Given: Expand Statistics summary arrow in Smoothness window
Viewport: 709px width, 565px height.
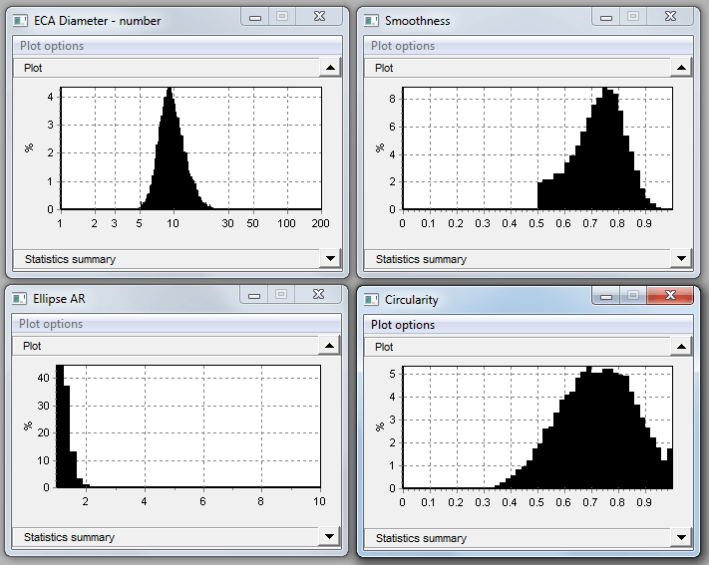Looking at the screenshot, I should [x=681, y=258].
